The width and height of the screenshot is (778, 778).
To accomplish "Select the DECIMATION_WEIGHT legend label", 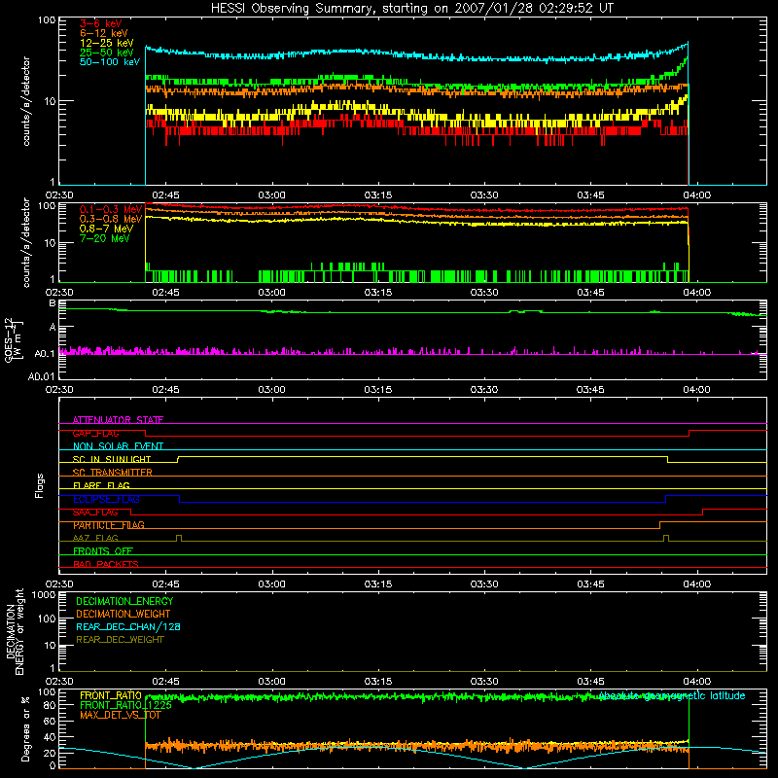I will (124, 615).
